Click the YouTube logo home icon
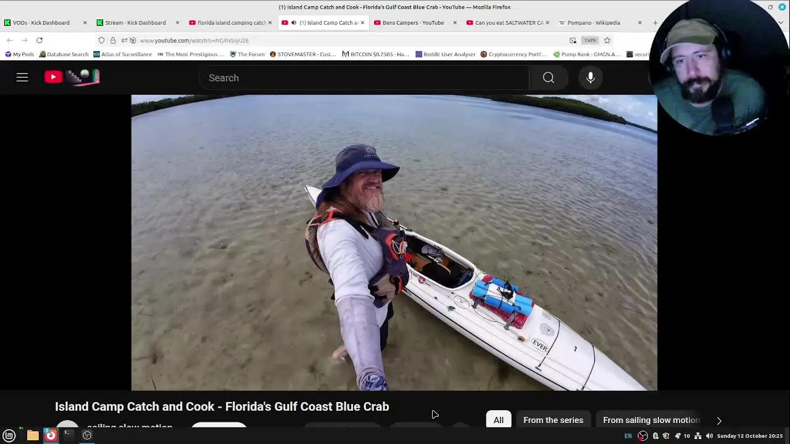The height and width of the screenshot is (444, 790). click(72, 77)
